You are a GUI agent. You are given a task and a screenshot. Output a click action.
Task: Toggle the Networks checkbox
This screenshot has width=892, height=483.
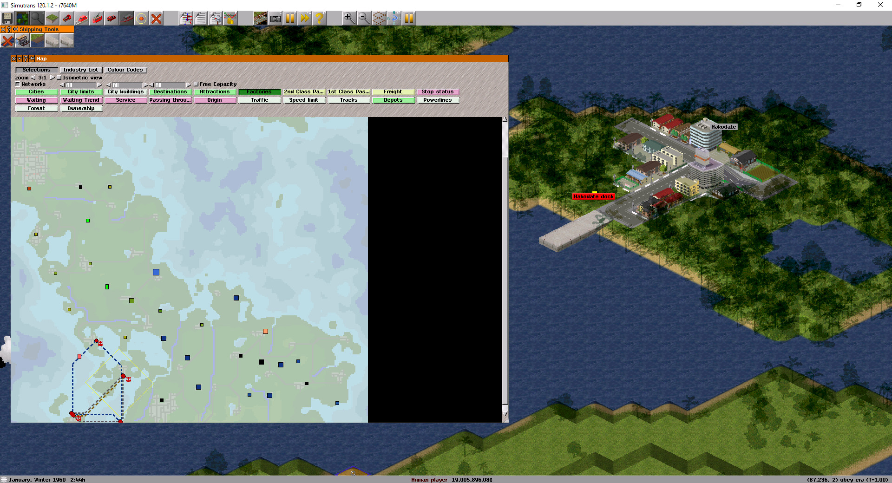[18, 84]
